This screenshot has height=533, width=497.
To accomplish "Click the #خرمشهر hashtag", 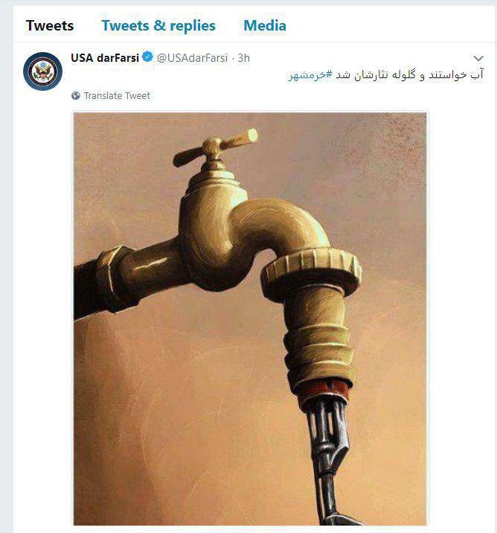I will 310,75.
